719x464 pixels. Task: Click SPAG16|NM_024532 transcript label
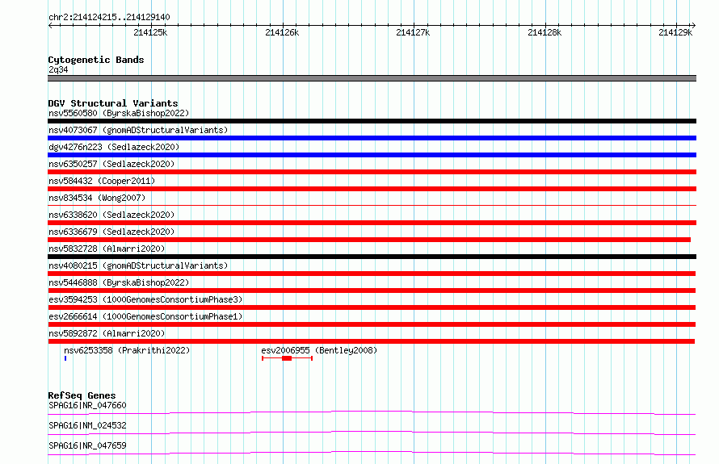coord(87,425)
